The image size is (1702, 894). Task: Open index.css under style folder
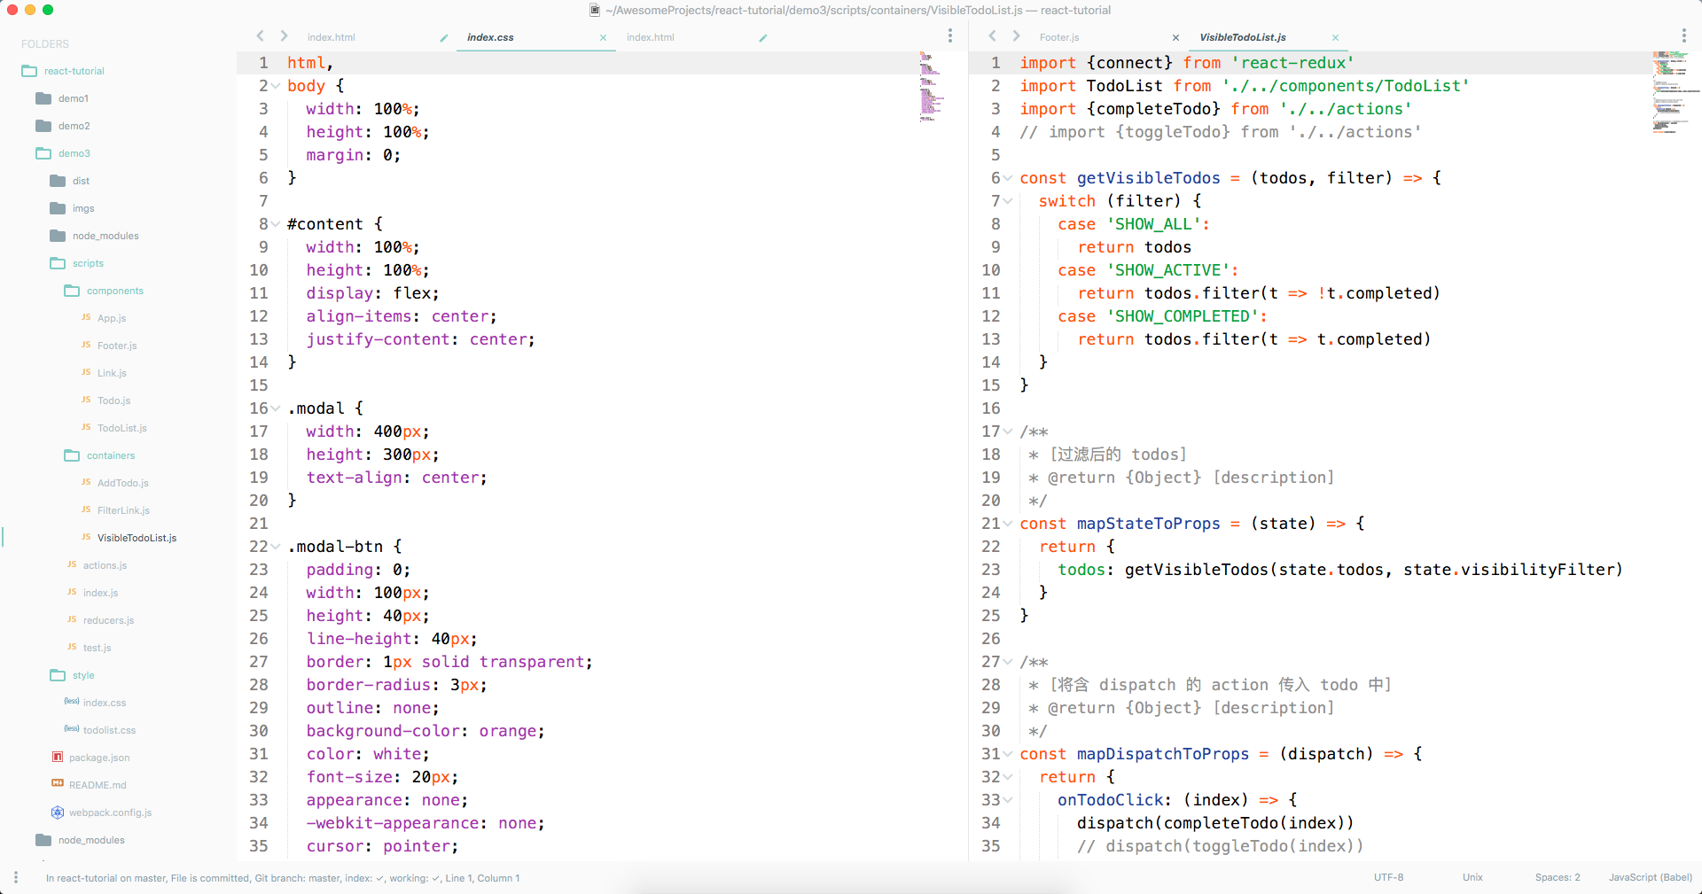(x=105, y=703)
